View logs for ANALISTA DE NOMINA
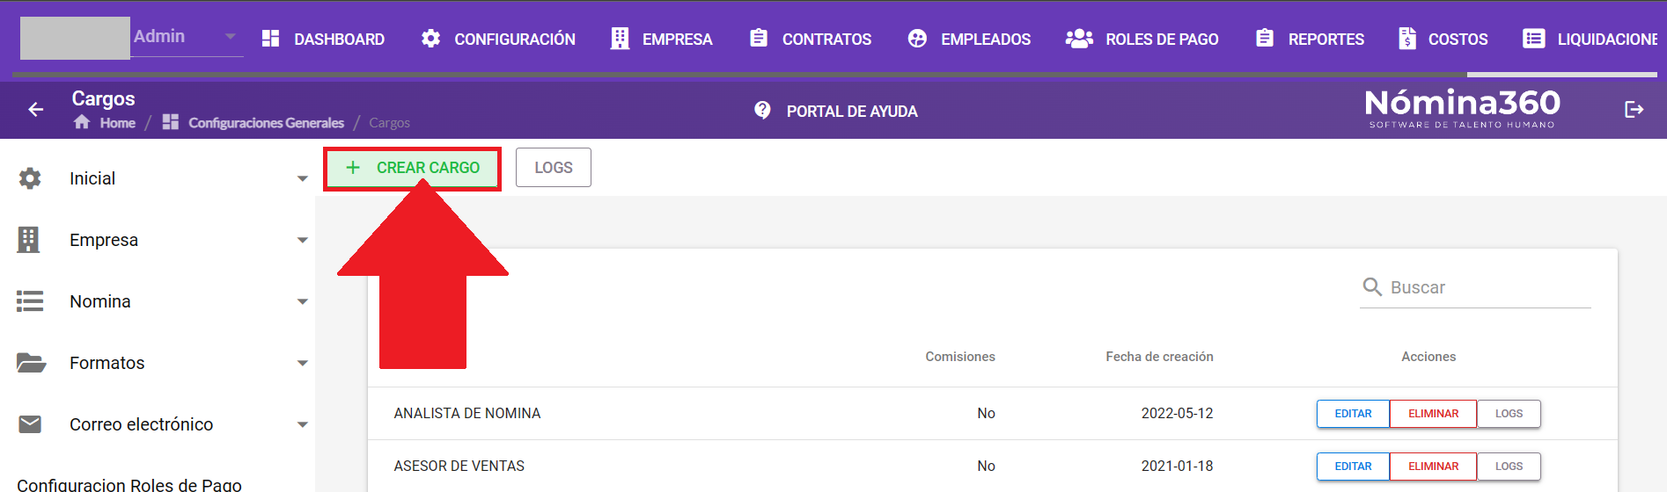Image resolution: width=1667 pixels, height=492 pixels. pos(1509,414)
